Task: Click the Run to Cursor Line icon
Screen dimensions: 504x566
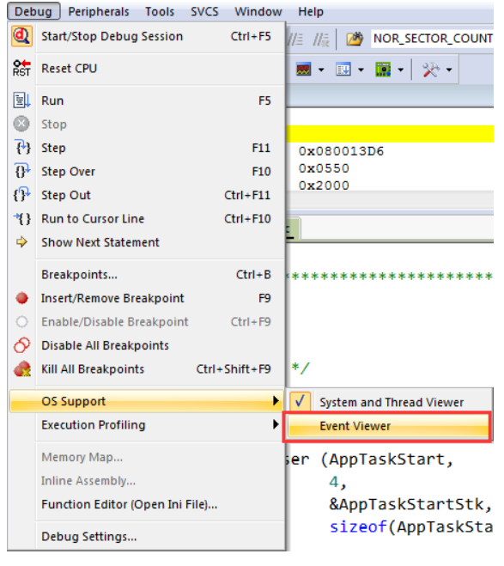Action: pos(22,218)
